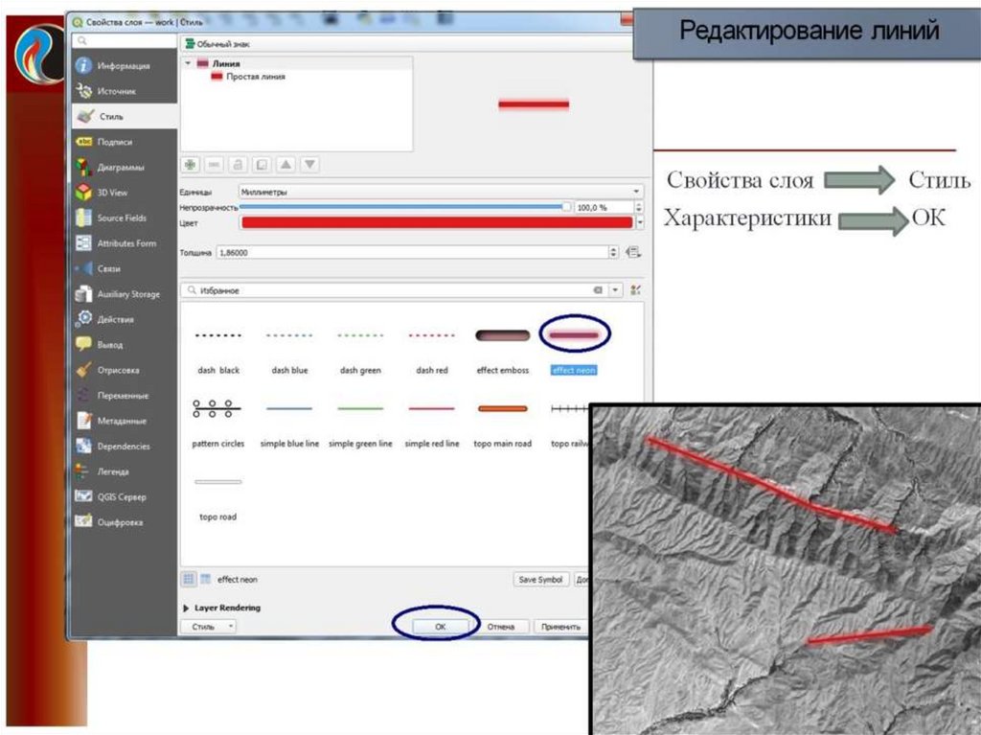
Task: Click the duplicate symbol layer icon
Action: click(x=262, y=165)
